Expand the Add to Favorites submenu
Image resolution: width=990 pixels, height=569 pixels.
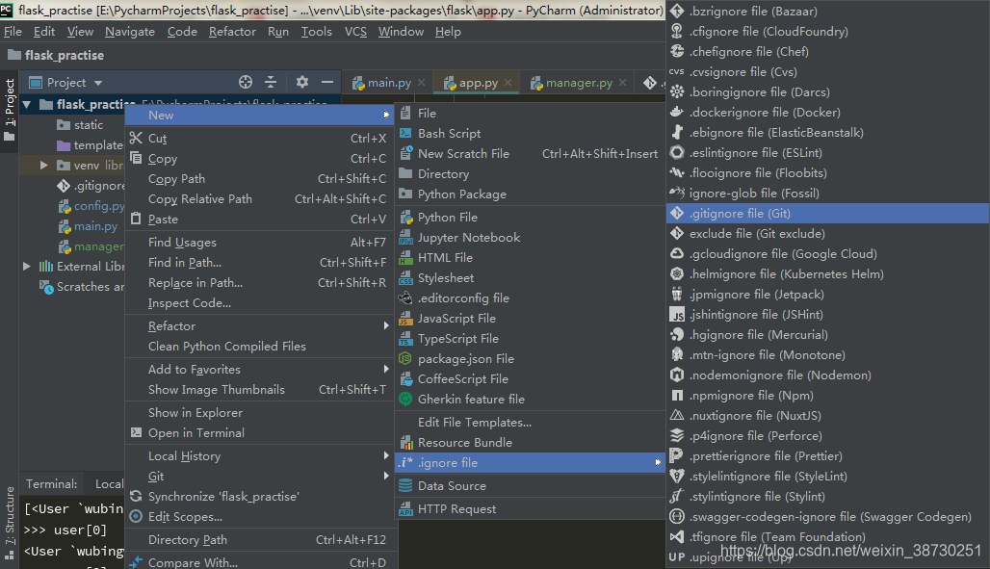(386, 369)
